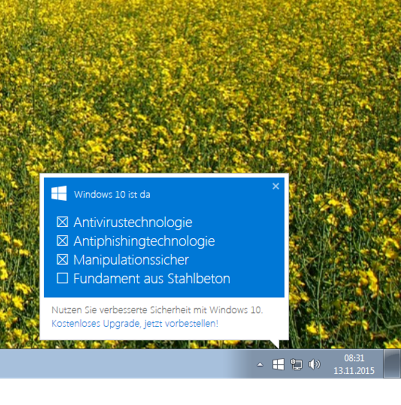Click the 'Antivirustechnologie' label text
Viewport: 401px width, 405px height.
click(x=133, y=222)
